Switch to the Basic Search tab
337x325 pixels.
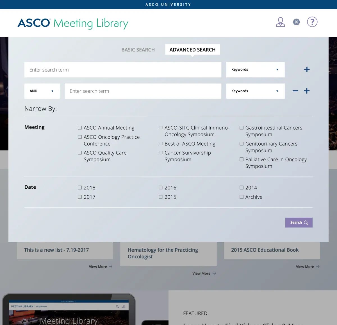point(138,50)
